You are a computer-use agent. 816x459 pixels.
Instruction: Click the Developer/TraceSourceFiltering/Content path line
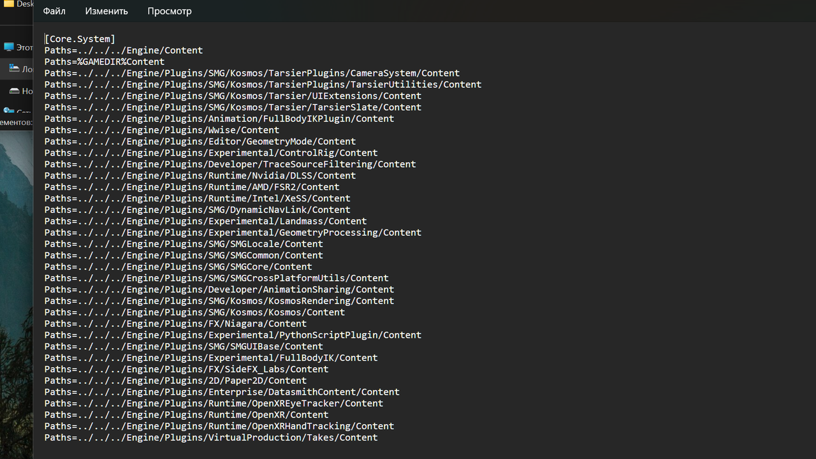click(x=230, y=164)
